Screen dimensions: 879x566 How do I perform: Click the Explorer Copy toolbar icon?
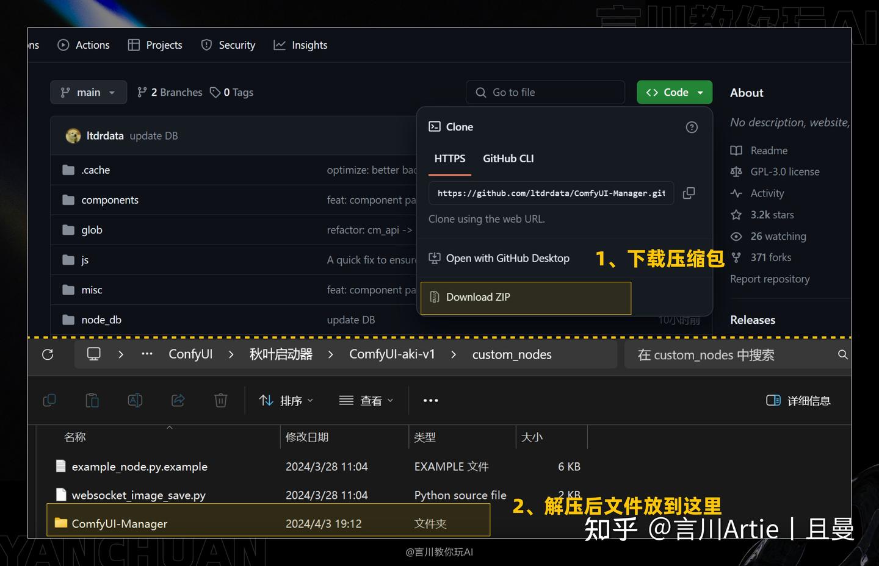[49, 400]
